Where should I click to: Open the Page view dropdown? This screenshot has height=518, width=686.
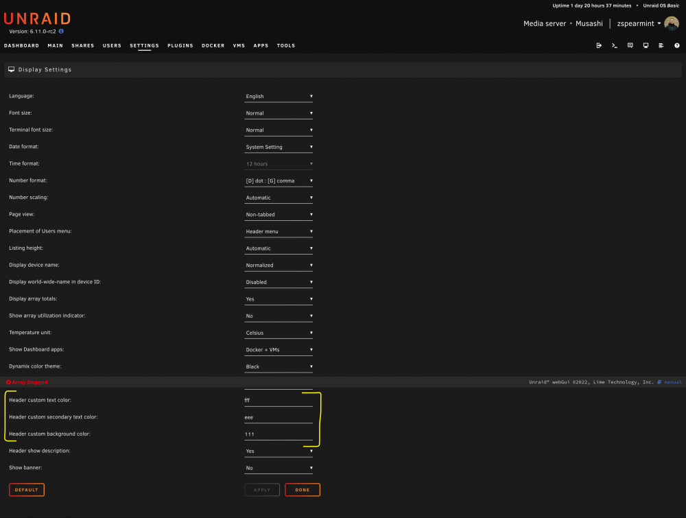coord(279,214)
